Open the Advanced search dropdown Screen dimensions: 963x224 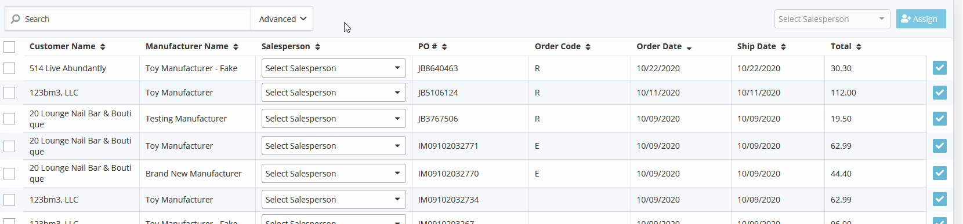pos(282,19)
